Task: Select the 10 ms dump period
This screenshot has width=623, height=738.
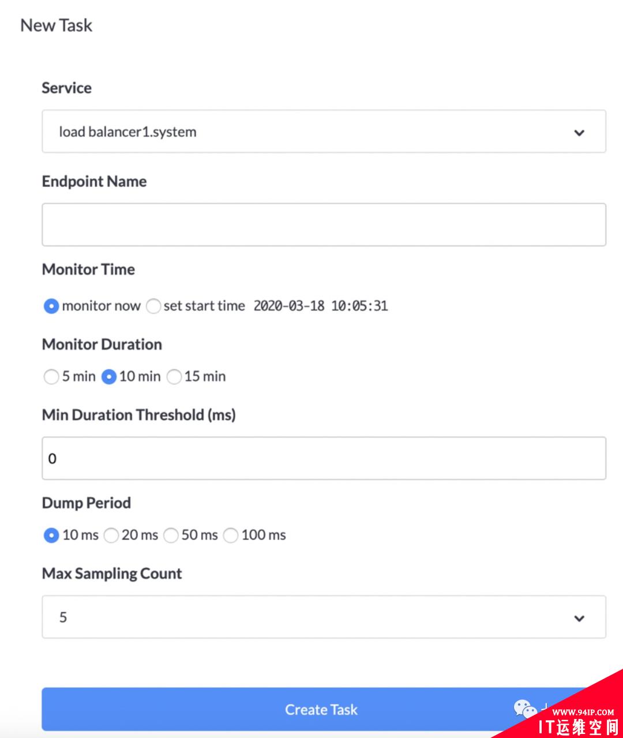Action: 51,535
